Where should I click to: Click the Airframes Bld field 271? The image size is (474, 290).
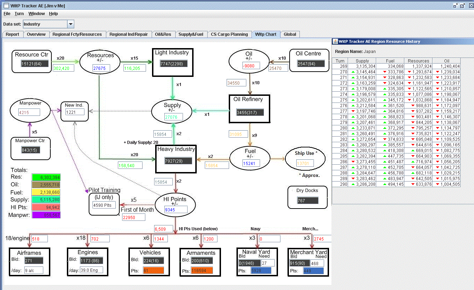pos(34,261)
